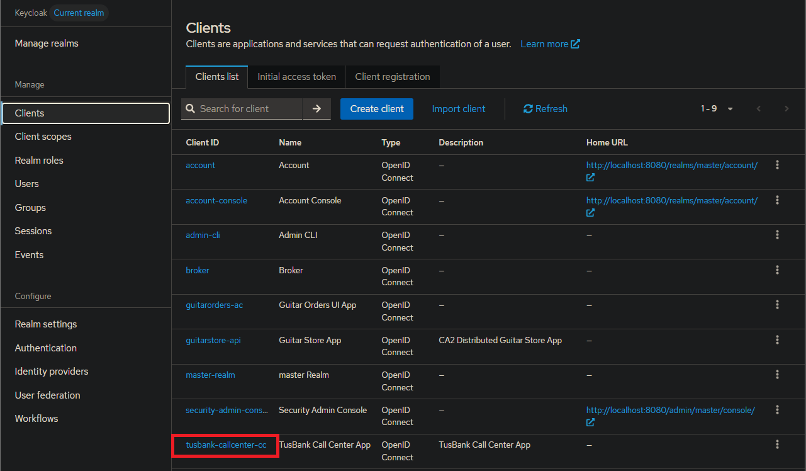This screenshot has width=806, height=471.
Task: Click Import client link
Action: point(459,109)
